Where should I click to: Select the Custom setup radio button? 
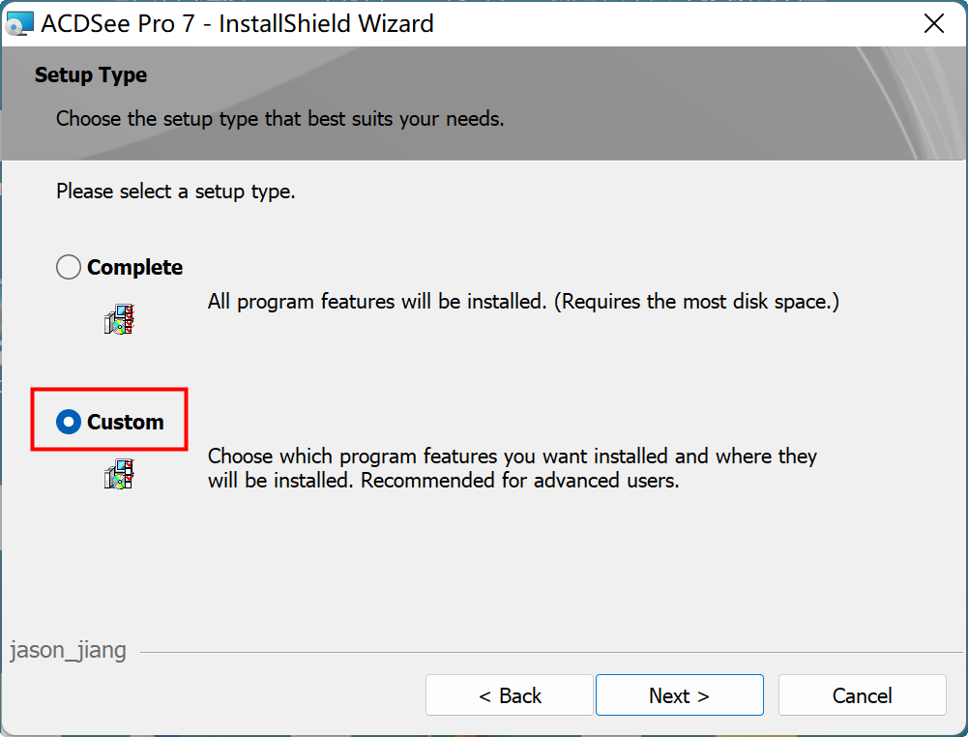pos(69,423)
